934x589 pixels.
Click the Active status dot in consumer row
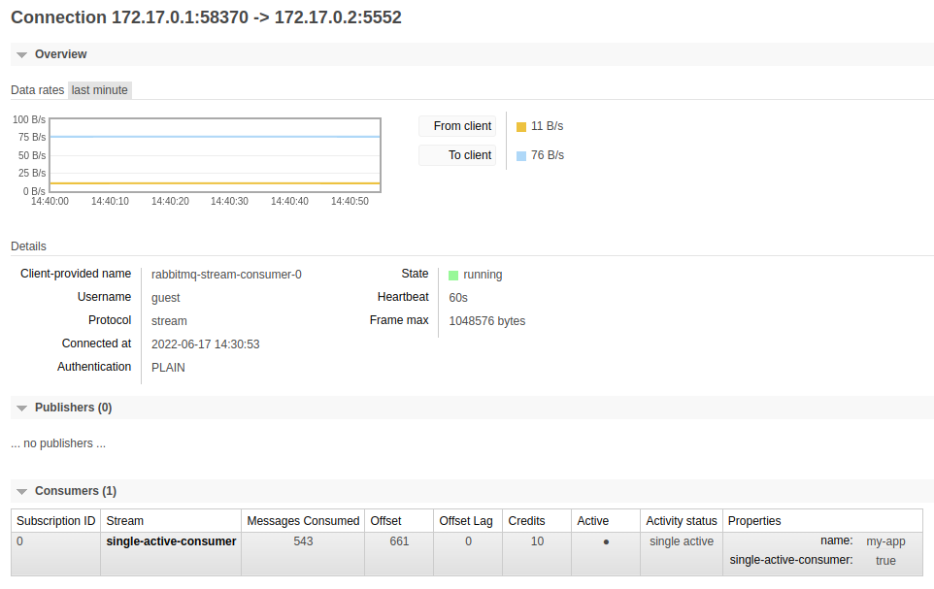click(x=606, y=542)
